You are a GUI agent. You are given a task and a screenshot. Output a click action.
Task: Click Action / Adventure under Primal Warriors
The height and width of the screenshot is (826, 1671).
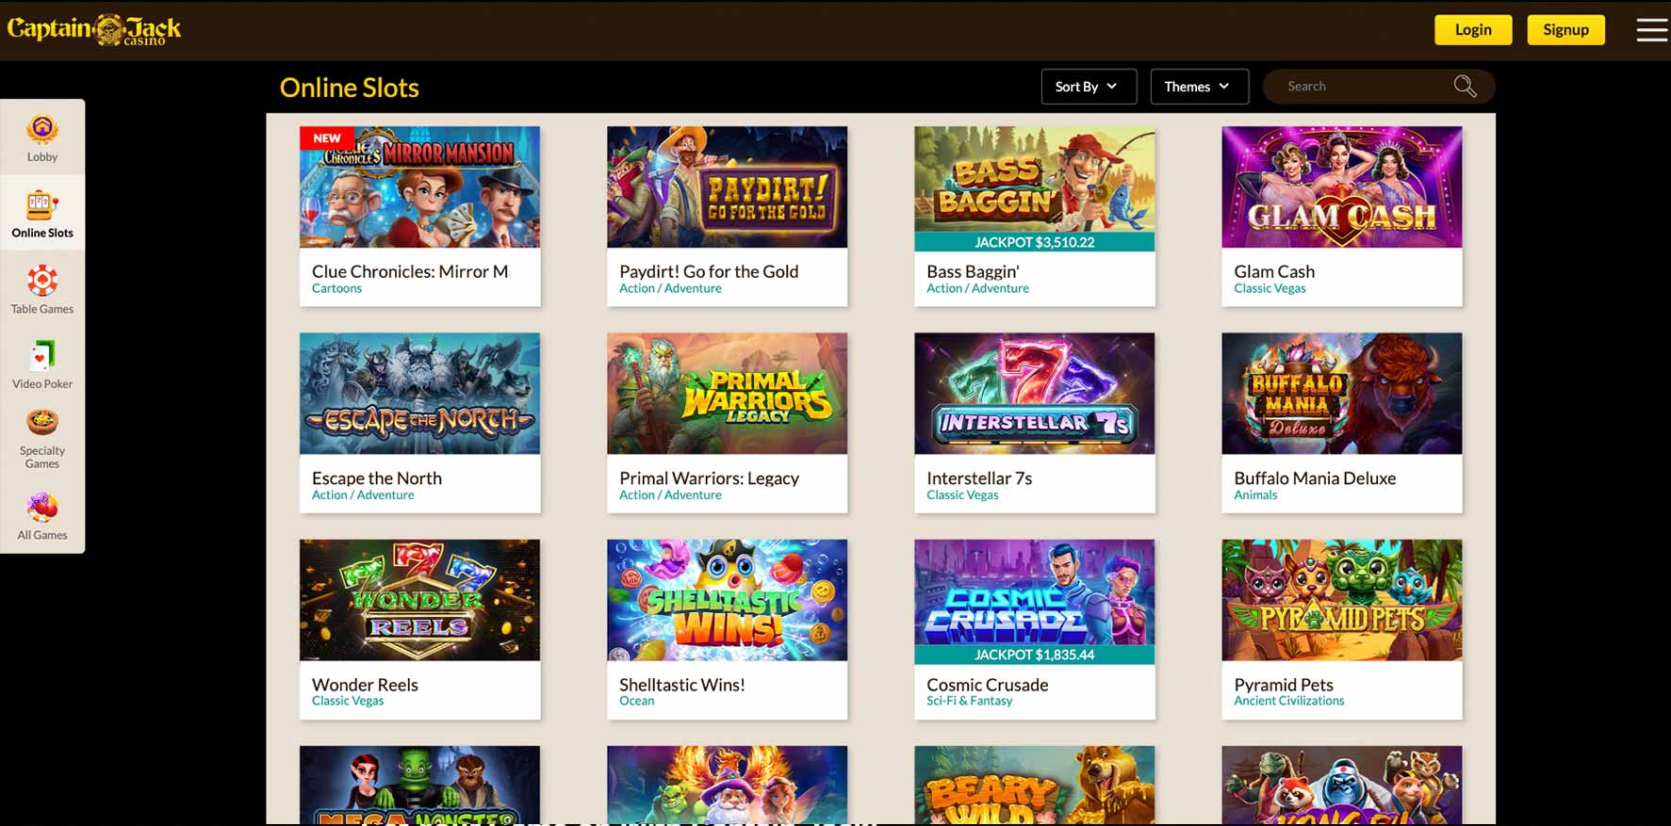670,495
